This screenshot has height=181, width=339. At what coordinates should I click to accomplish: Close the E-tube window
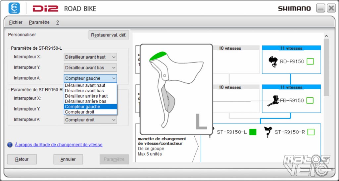[x=331, y=8]
